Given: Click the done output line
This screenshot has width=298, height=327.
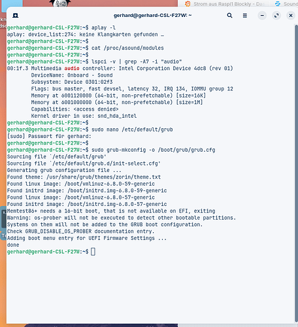Looking at the screenshot, I should [x=13, y=245].
